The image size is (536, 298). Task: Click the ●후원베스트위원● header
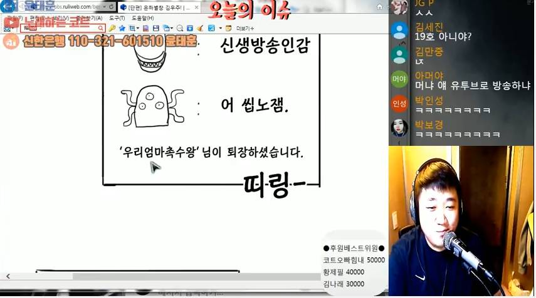coord(354,248)
